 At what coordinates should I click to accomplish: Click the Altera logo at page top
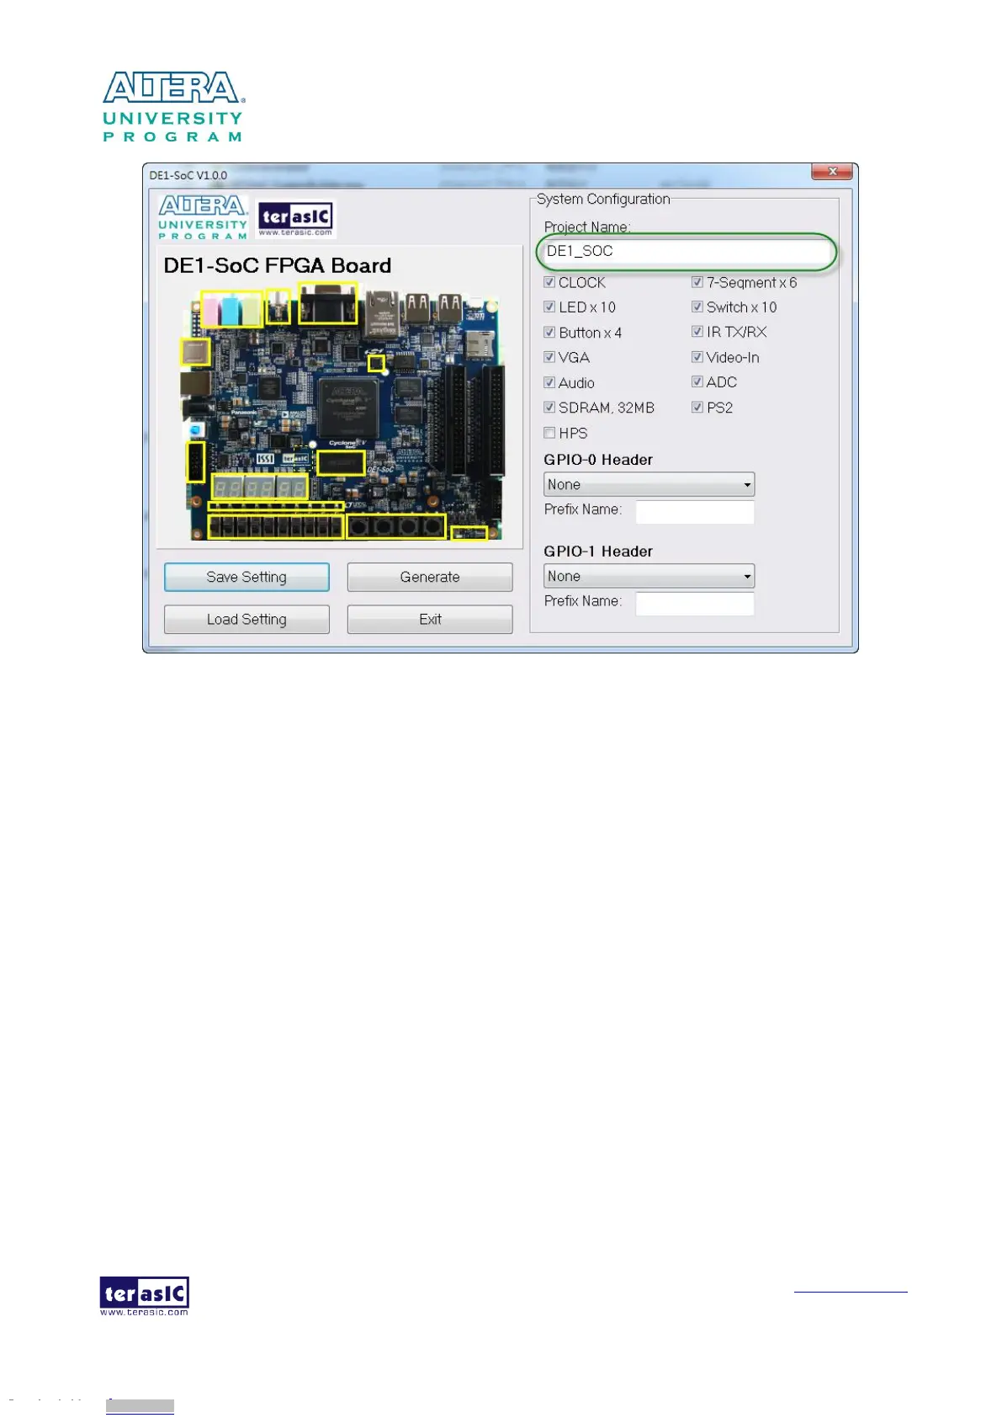(x=173, y=106)
